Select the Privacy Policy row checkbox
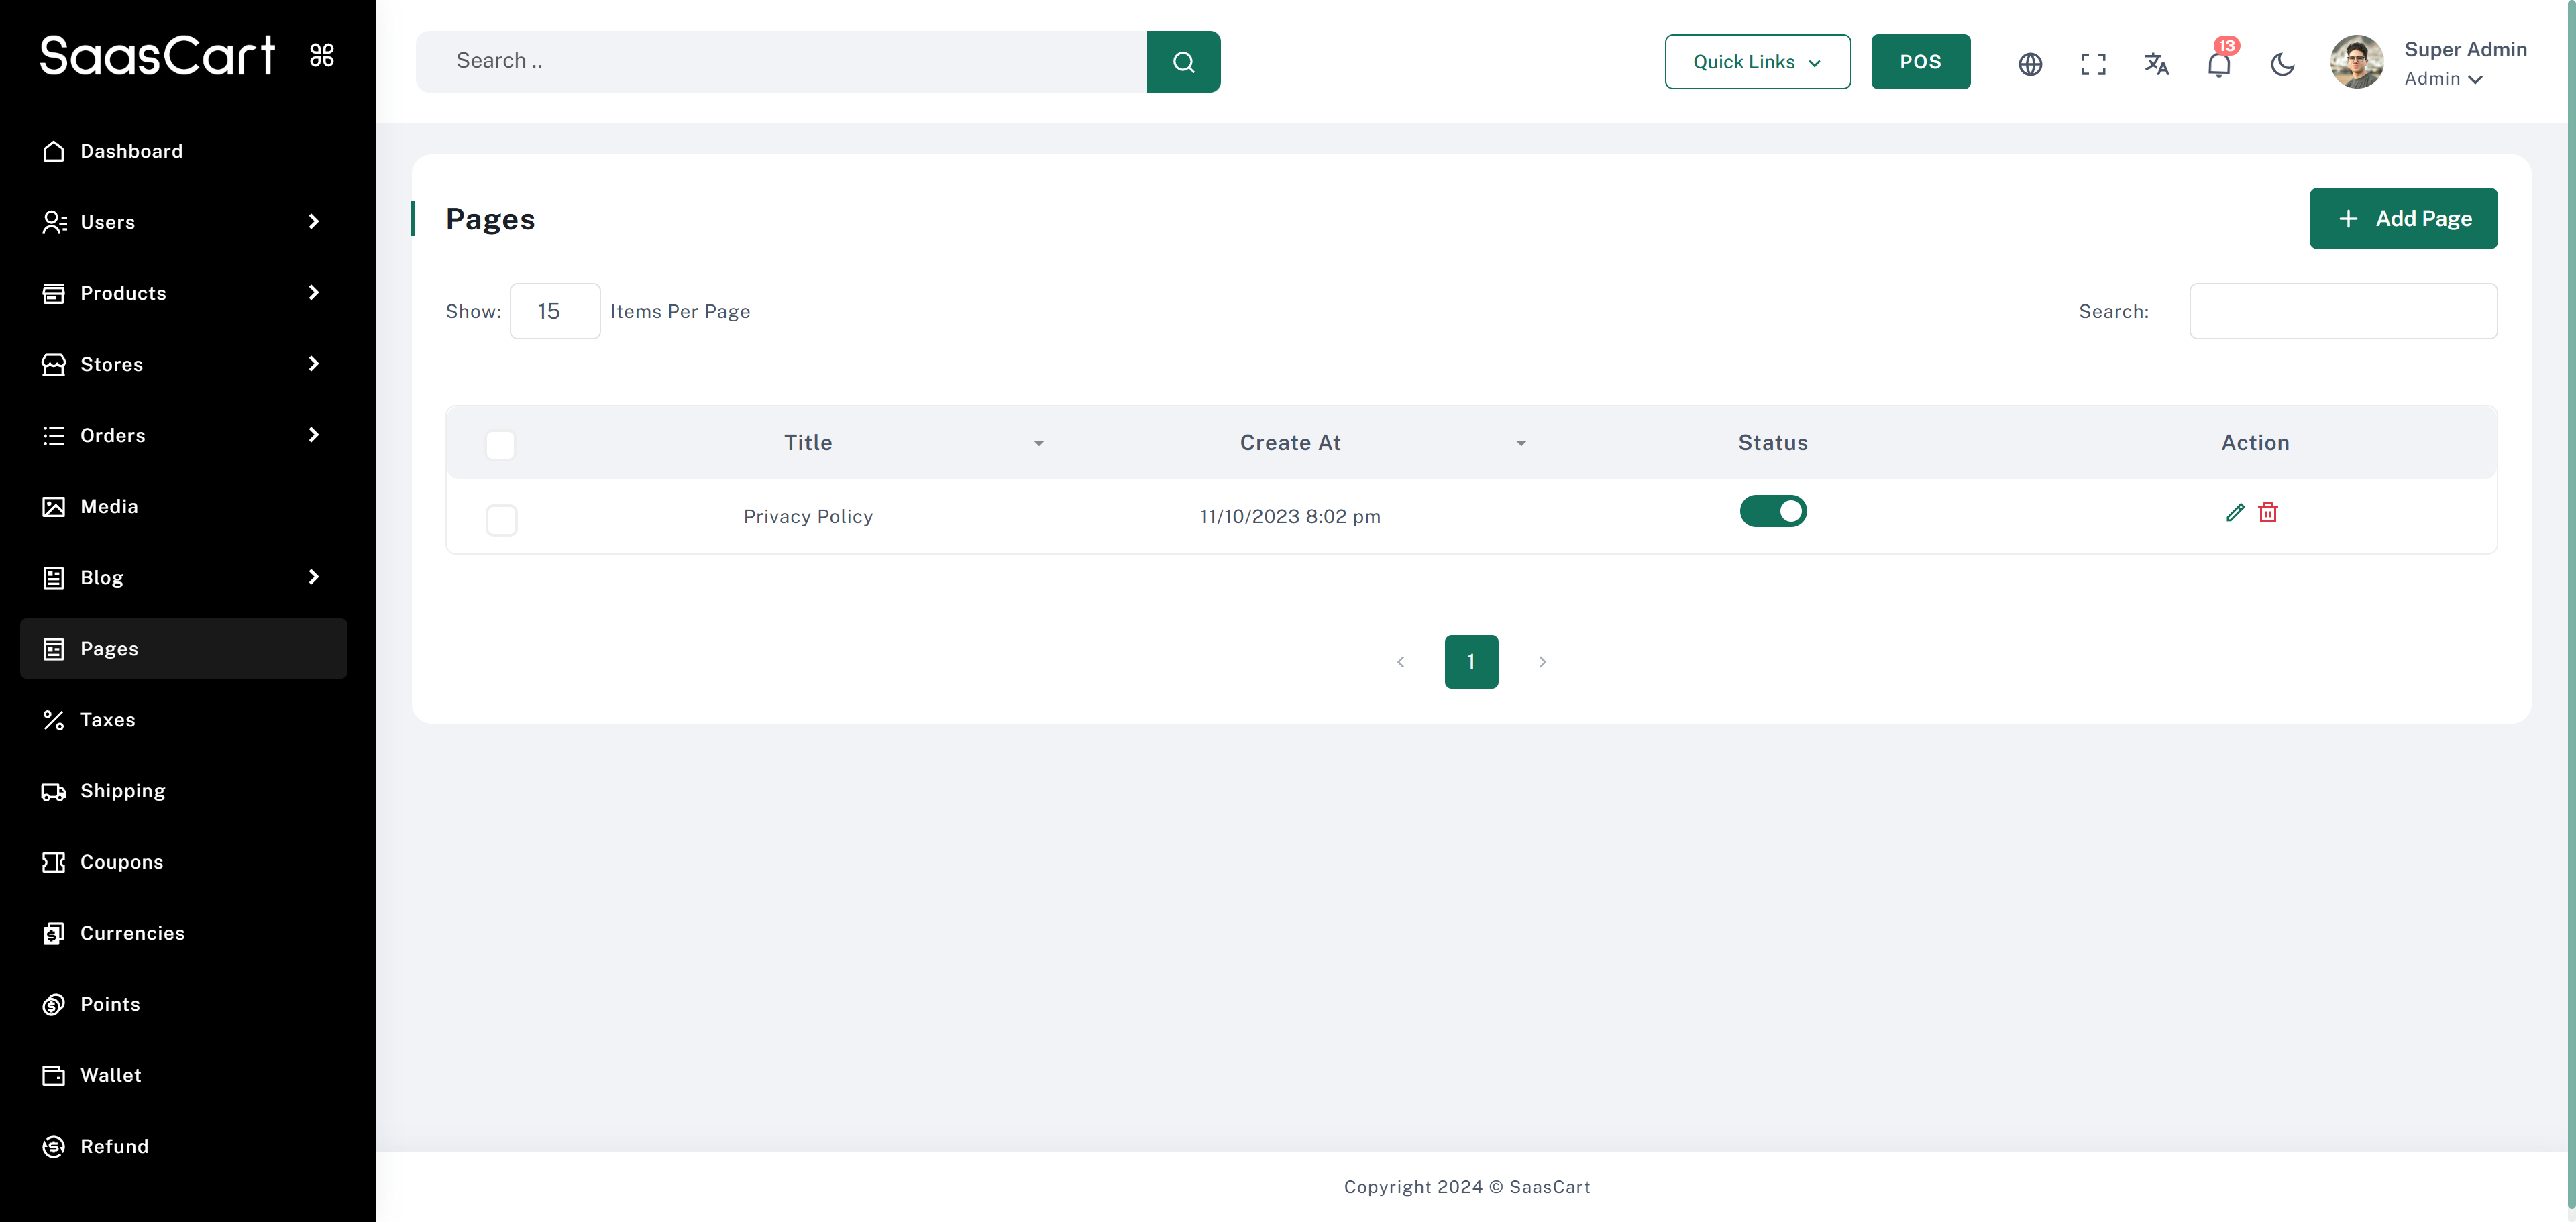 click(501, 519)
